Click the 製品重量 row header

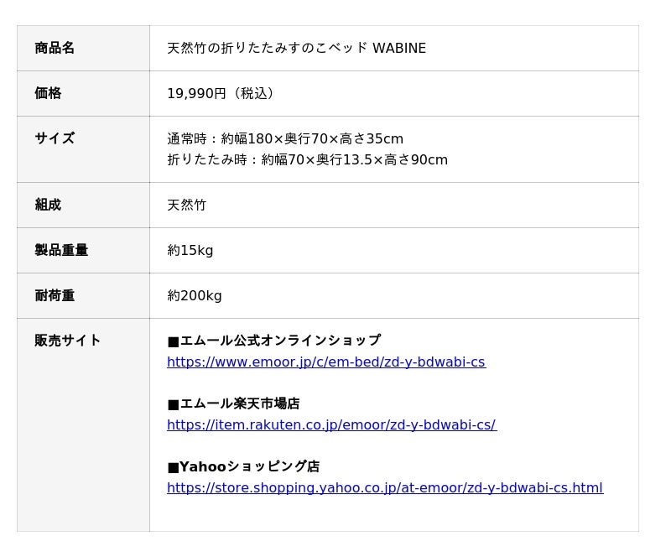coord(61,251)
